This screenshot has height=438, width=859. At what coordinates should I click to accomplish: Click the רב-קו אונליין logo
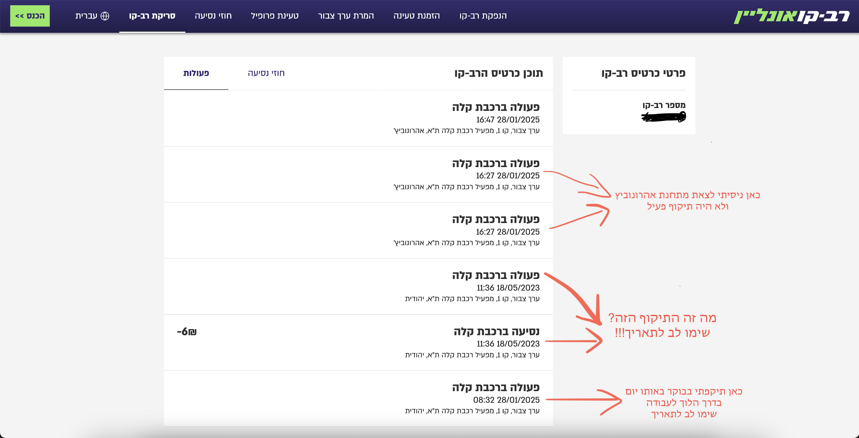[x=794, y=16]
